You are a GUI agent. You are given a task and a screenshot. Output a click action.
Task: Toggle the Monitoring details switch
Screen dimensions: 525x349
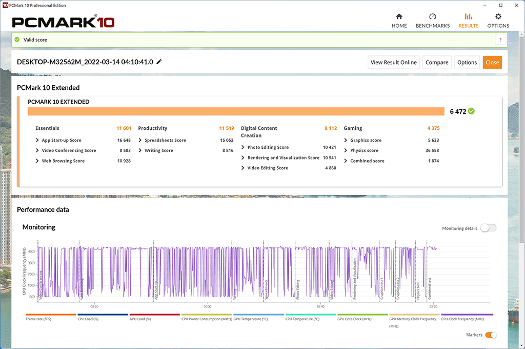tap(488, 228)
